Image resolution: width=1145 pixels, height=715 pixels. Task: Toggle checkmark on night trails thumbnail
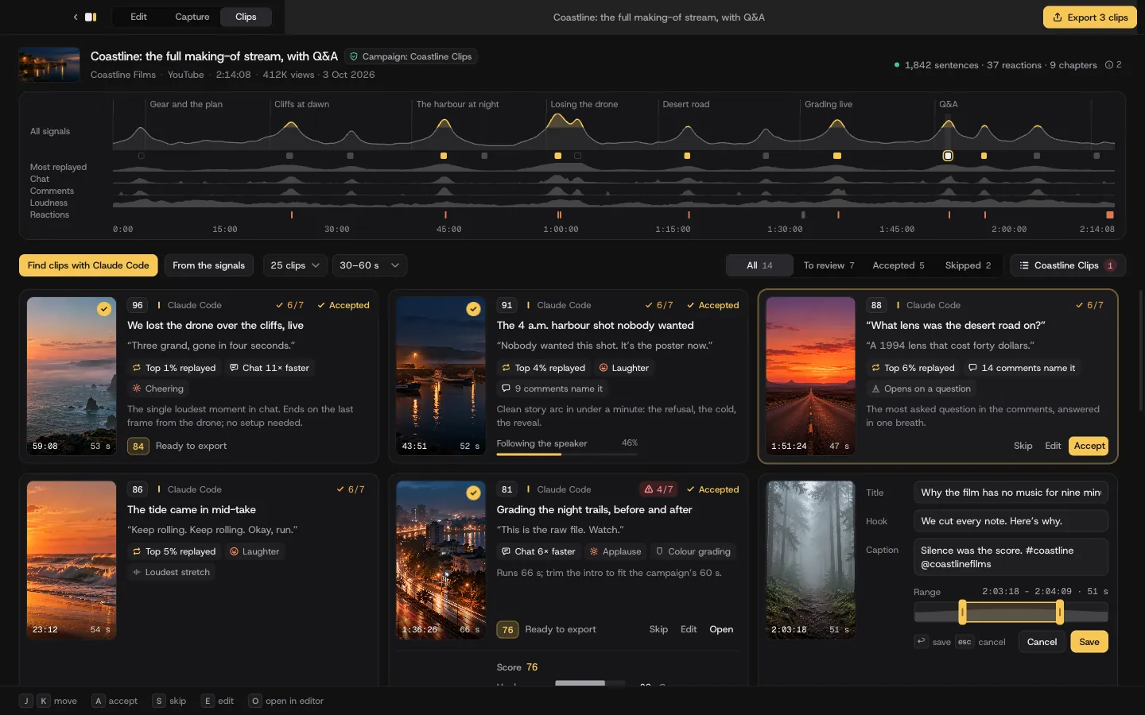[x=473, y=493]
